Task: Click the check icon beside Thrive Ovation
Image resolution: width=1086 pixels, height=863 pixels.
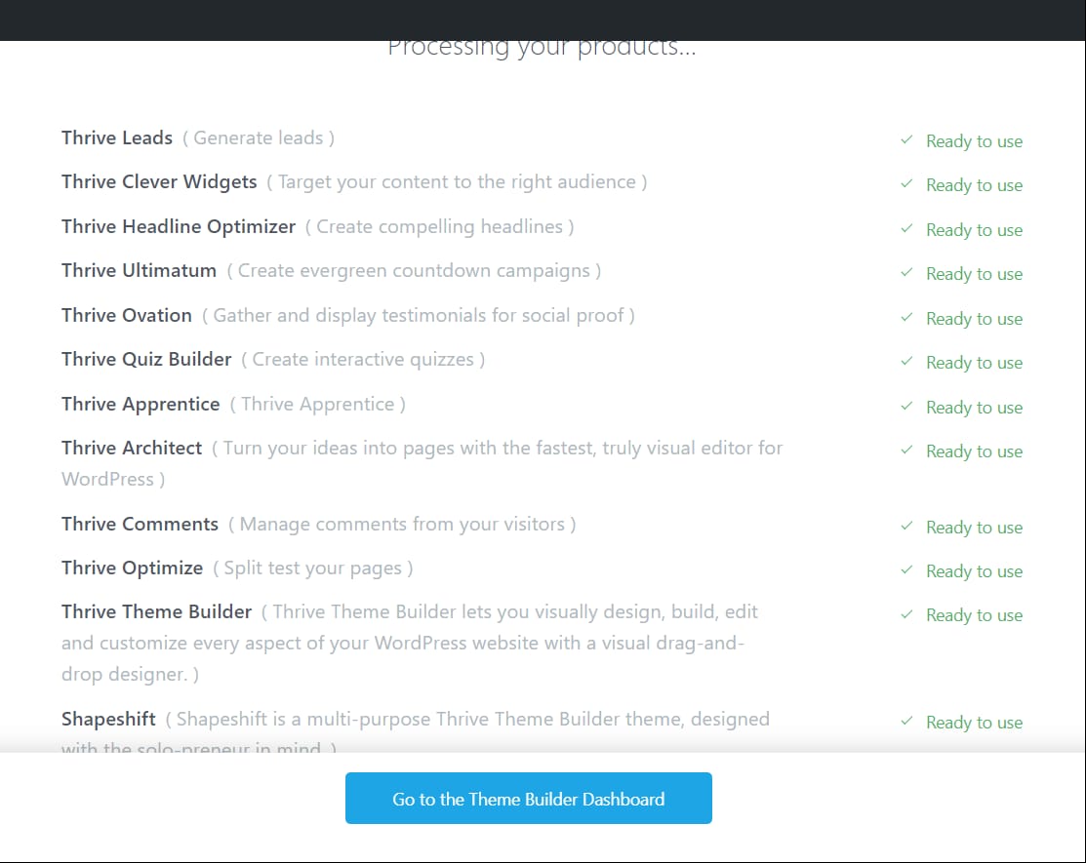Action: pos(905,318)
